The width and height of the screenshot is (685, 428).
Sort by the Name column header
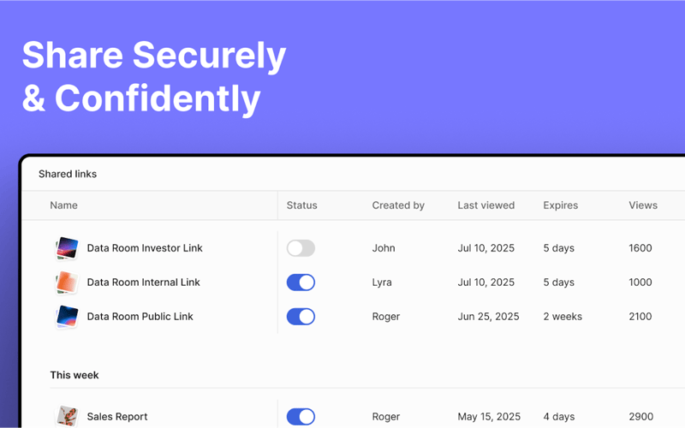63,205
